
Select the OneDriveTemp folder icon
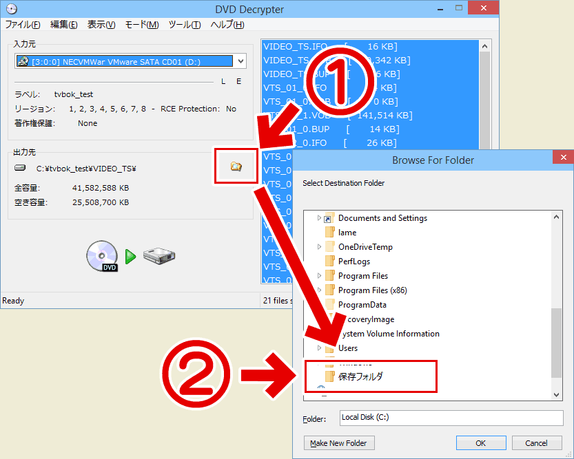coord(330,246)
